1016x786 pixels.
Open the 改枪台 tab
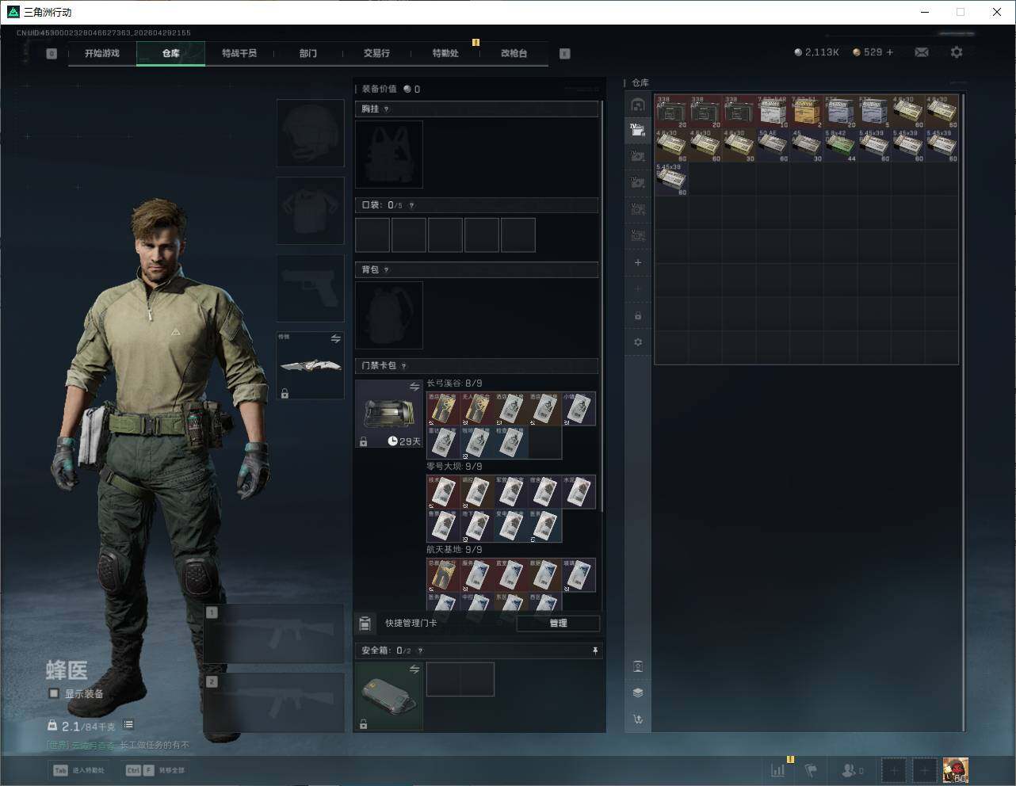[514, 53]
